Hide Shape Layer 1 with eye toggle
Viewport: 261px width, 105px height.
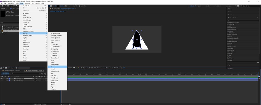[1, 80]
